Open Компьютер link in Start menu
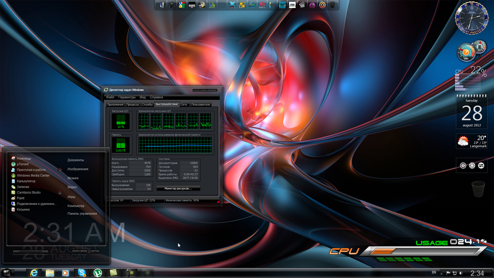The width and height of the screenshot is (494, 278). 76,205
